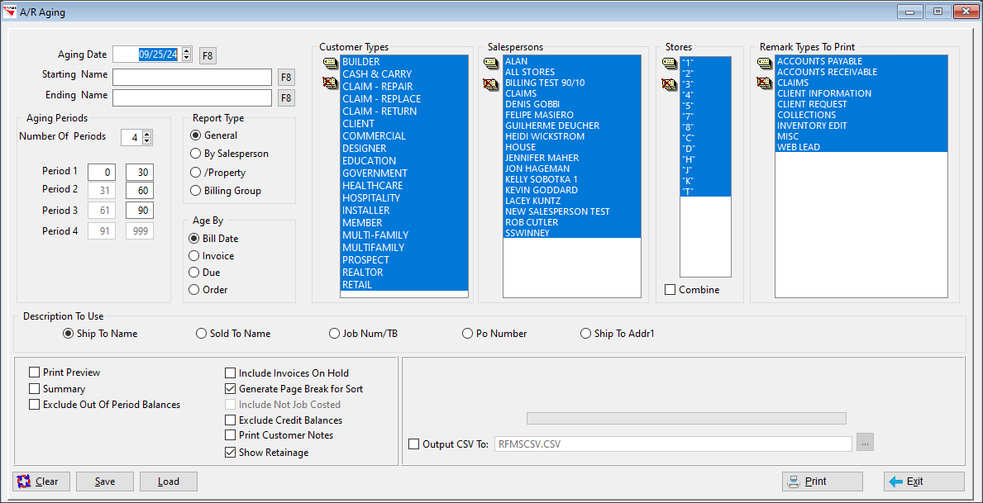983x503 pixels.
Task: Check Exclude Credit Balances
Action: coord(230,420)
